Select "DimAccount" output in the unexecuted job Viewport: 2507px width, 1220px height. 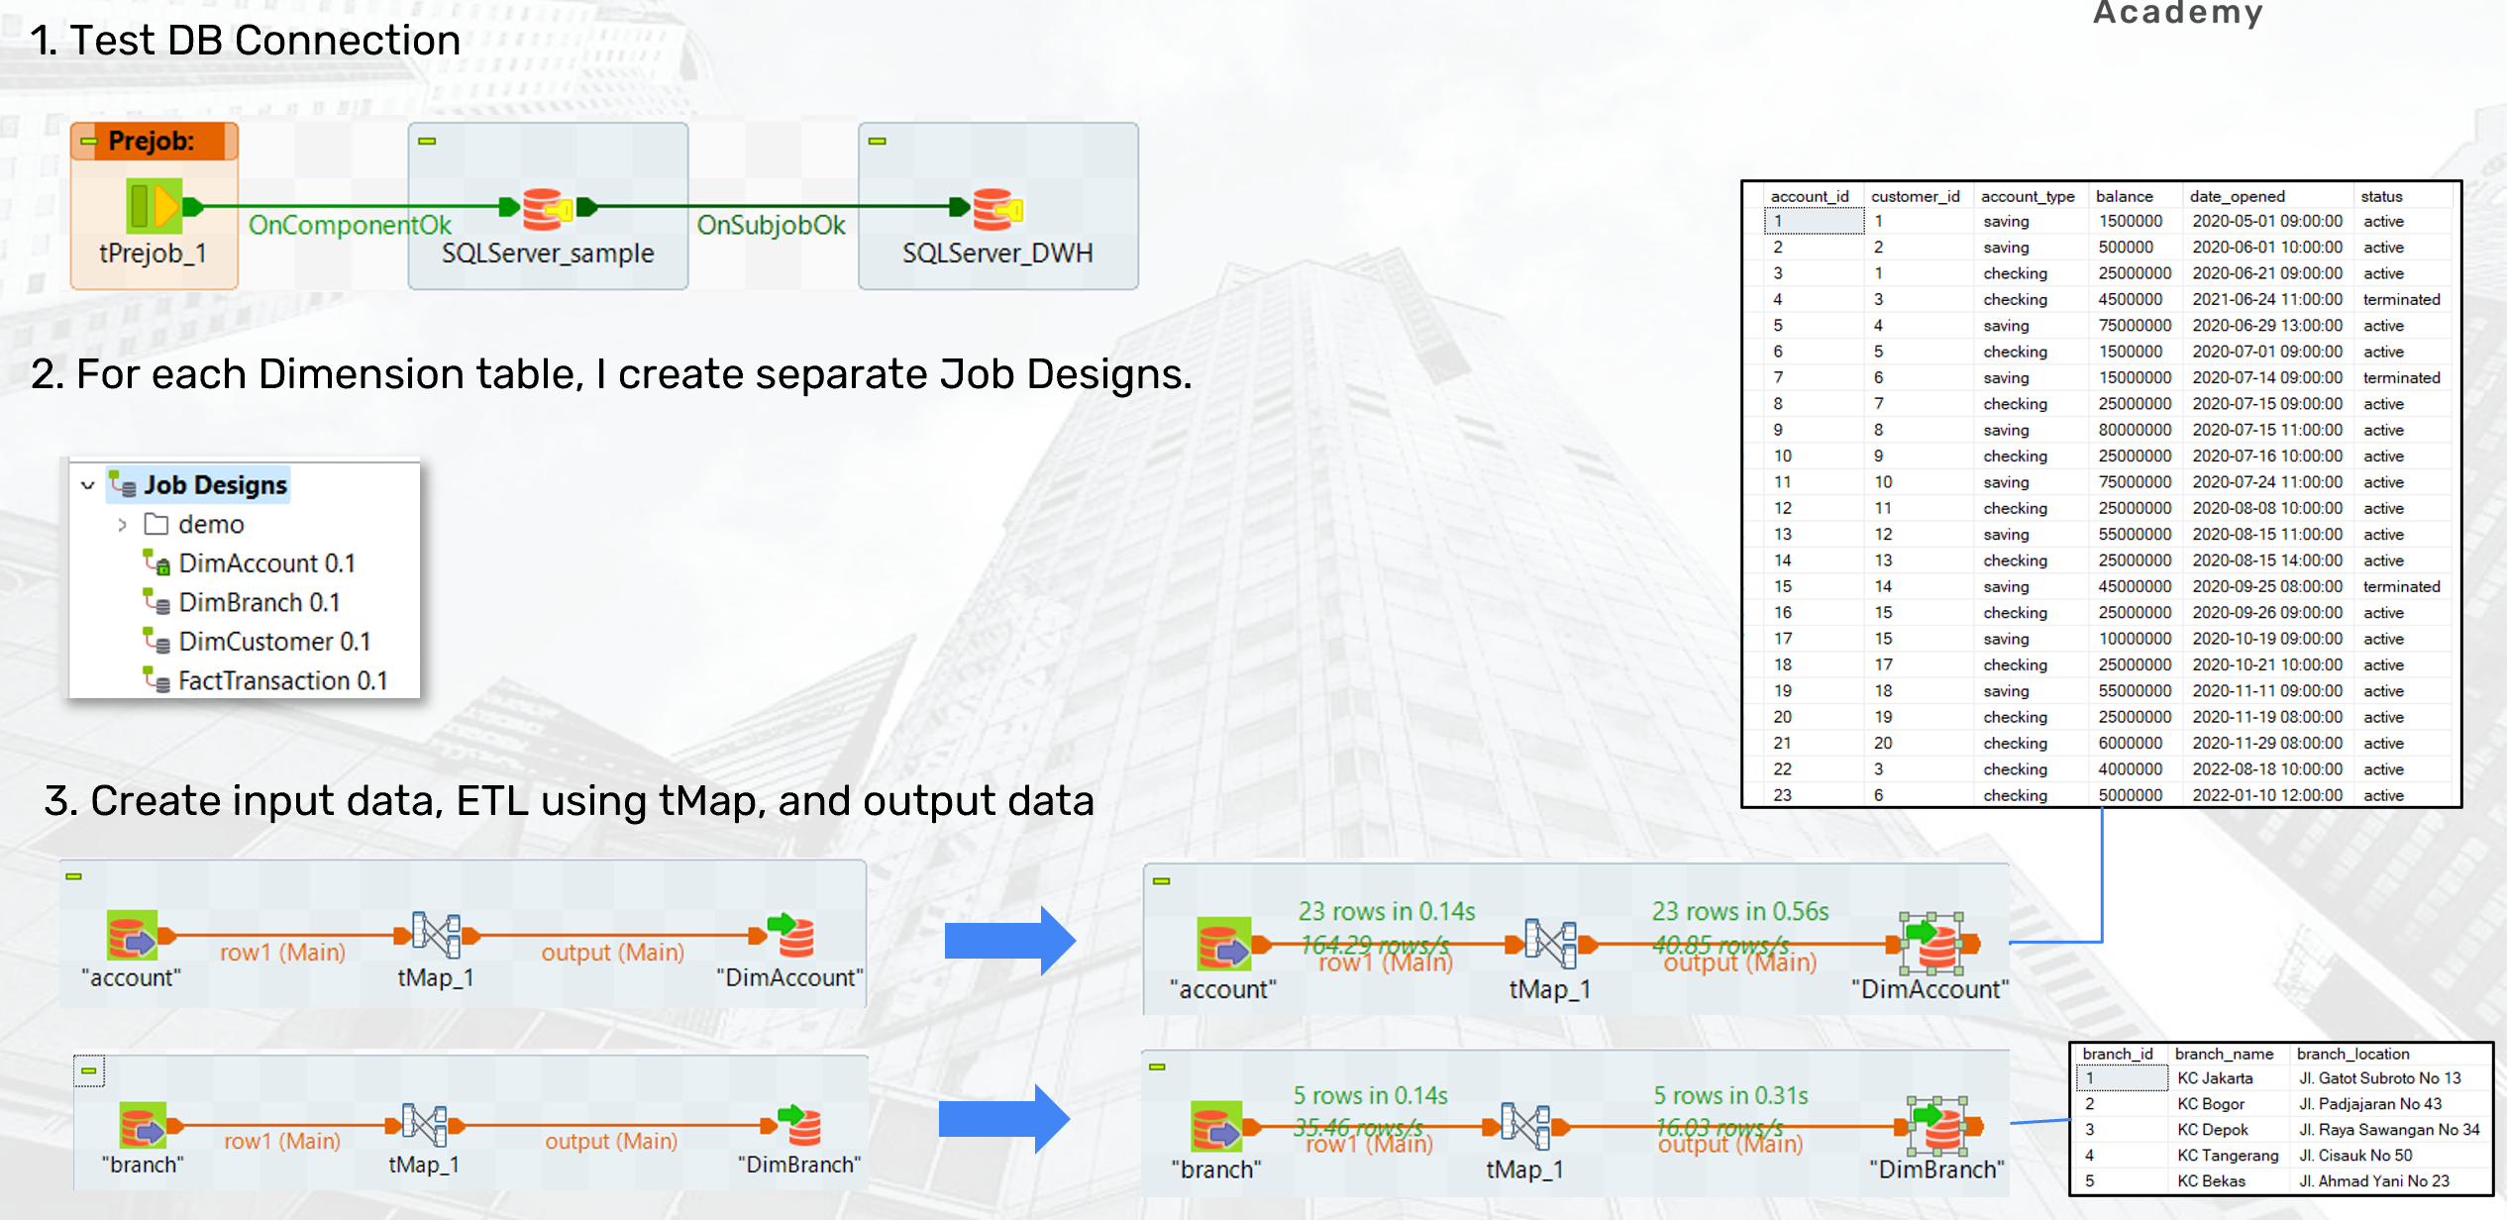(x=789, y=936)
